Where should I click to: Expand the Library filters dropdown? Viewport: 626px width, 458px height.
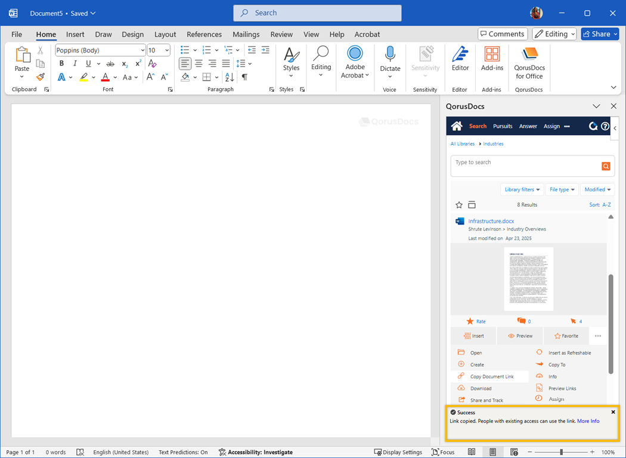pyautogui.click(x=522, y=189)
